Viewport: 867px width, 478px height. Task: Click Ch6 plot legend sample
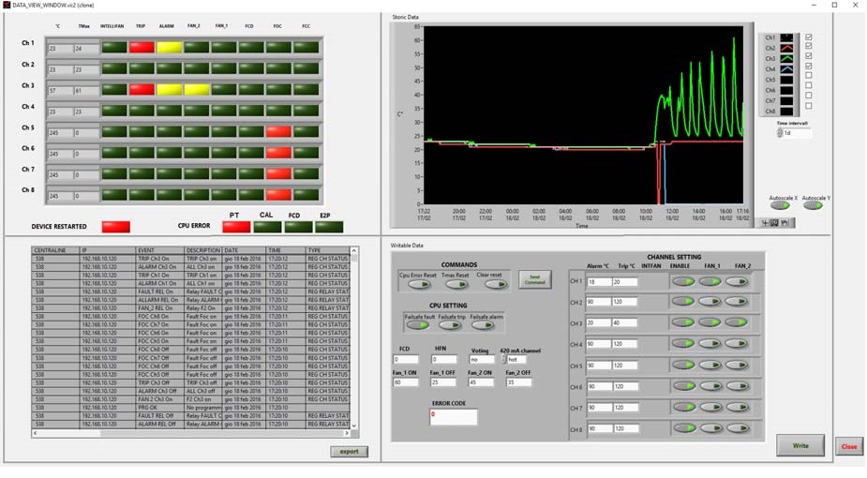(786, 90)
